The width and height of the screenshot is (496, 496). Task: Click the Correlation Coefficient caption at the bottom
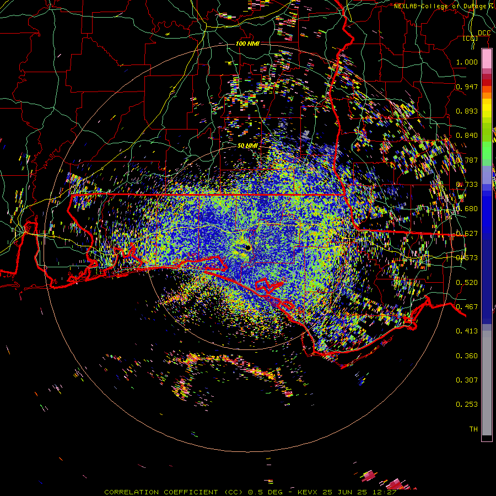click(x=250, y=492)
